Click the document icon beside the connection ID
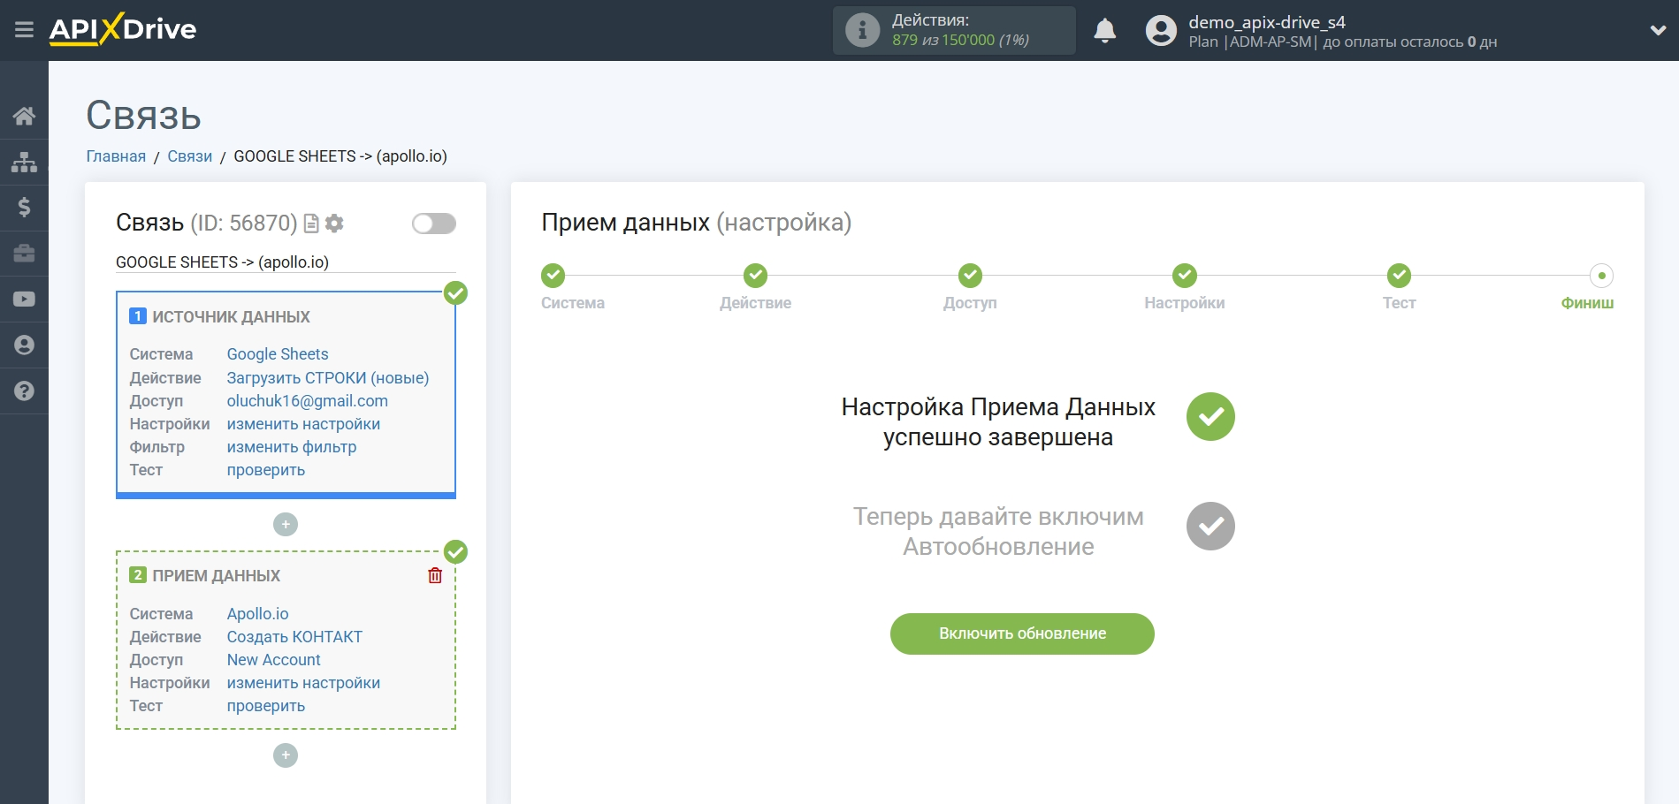This screenshot has width=1679, height=804. pos(312,224)
